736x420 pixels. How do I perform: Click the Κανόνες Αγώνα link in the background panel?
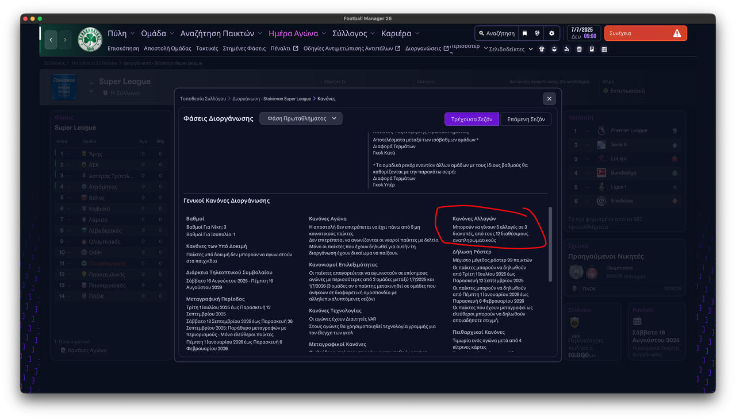pyautogui.click(x=87, y=350)
